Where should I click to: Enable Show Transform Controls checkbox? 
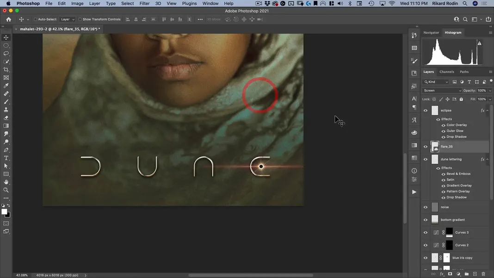click(x=80, y=19)
